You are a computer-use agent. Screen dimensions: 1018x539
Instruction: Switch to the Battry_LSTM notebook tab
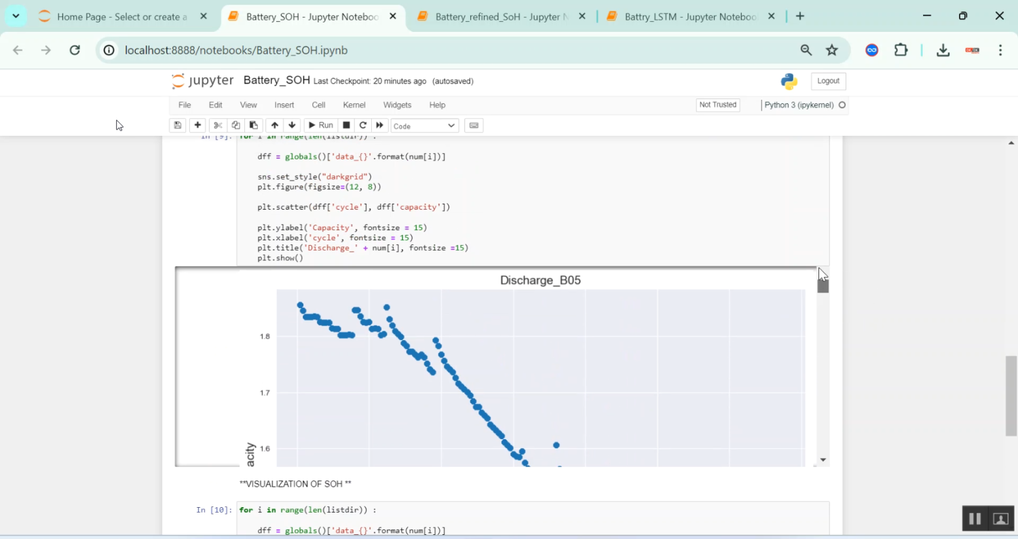coord(690,16)
